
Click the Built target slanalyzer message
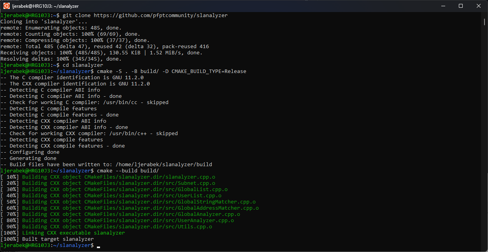[58, 239]
